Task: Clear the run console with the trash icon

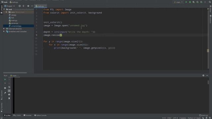Action: pos(9,98)
